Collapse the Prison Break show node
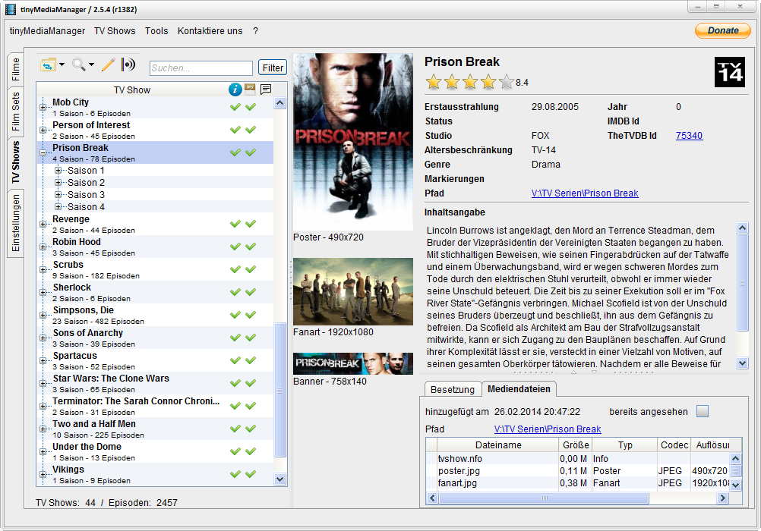This screenshot has height=531, width=761. tap(43, 152)
